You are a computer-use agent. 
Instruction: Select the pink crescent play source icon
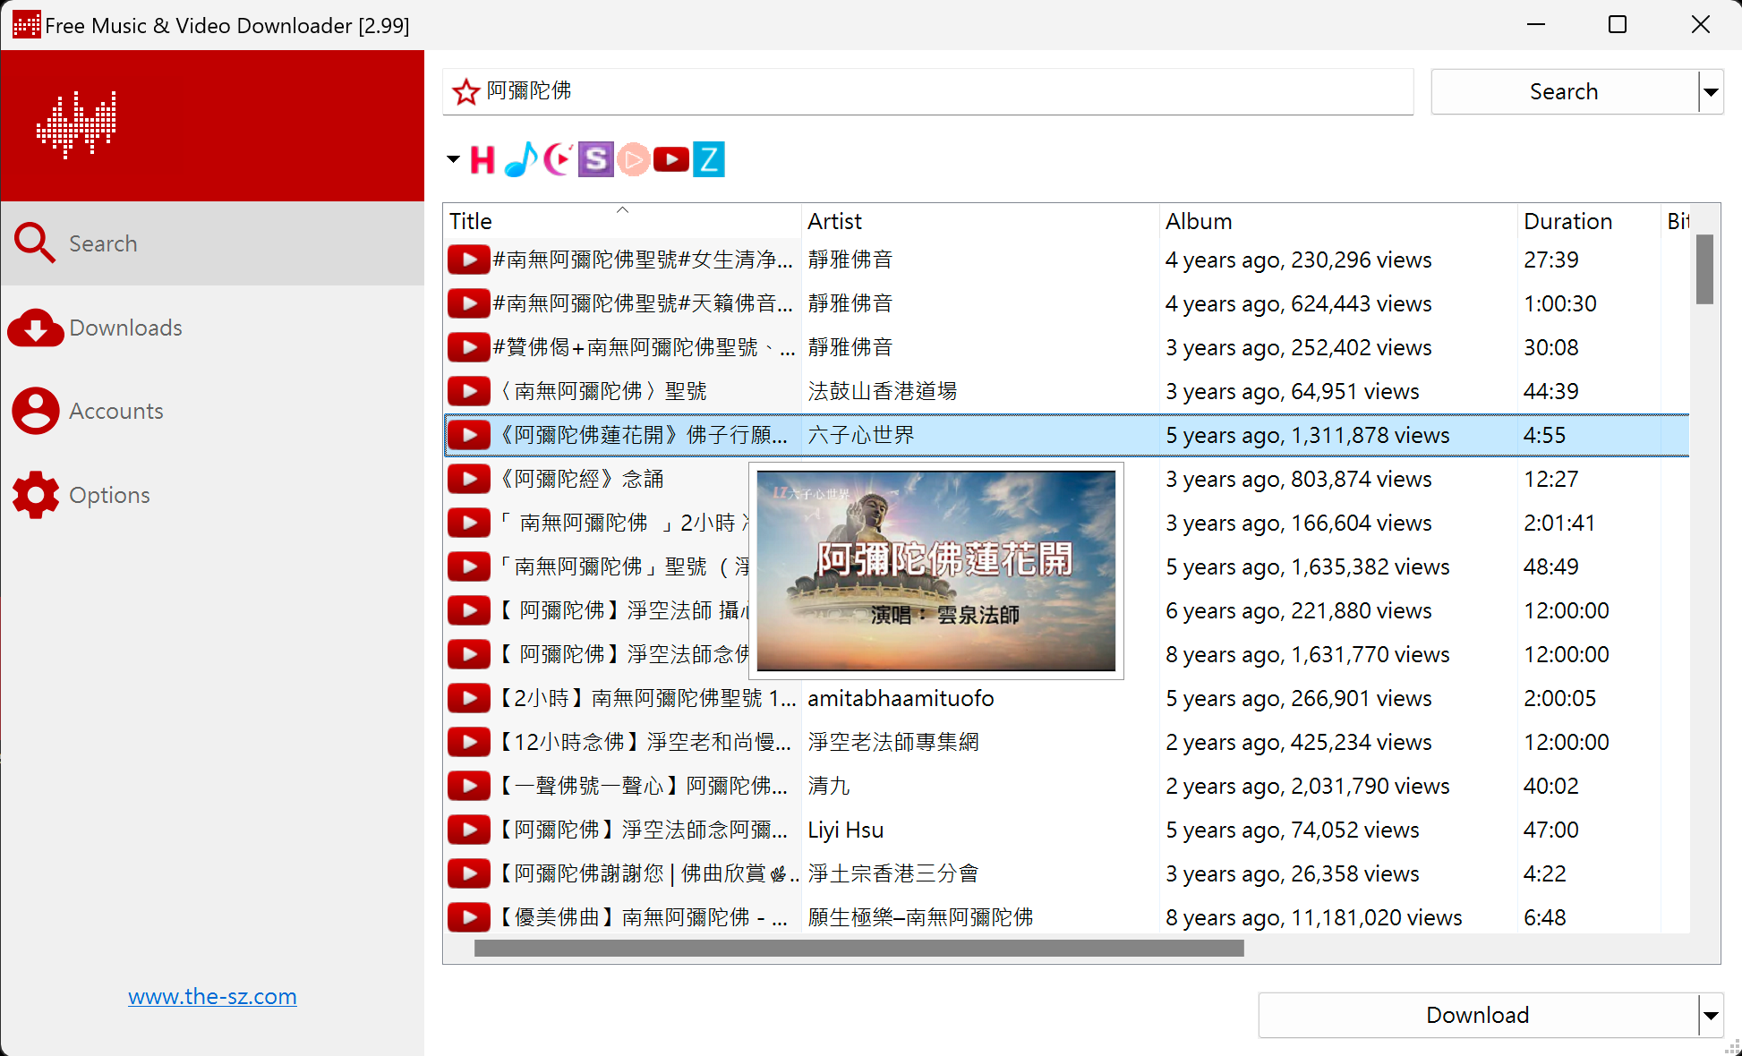tap(558, 160)
